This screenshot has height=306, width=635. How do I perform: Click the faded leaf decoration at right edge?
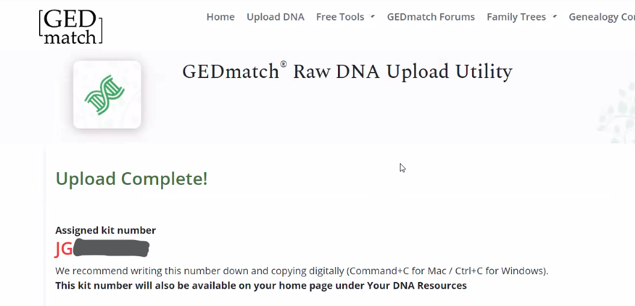tap(617, 112)
